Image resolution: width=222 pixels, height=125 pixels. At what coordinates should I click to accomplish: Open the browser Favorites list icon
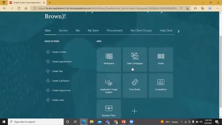click(195, 8)
